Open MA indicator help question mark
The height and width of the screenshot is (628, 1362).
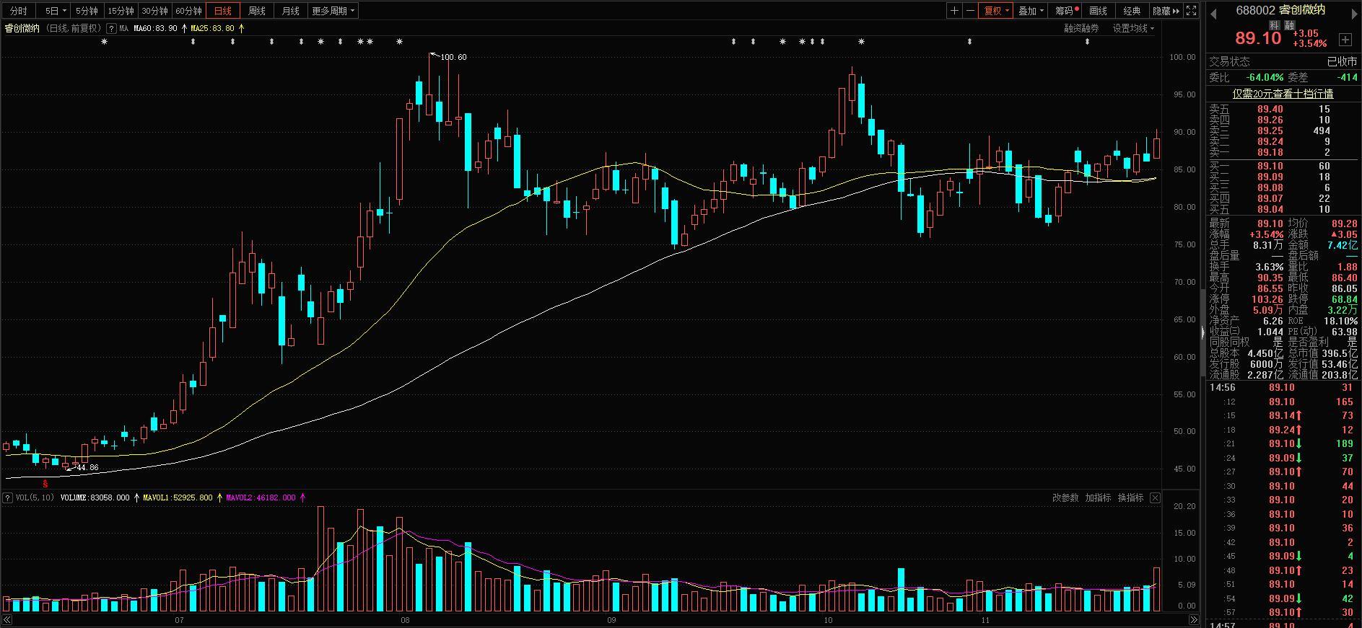click(x=111, y=28)
